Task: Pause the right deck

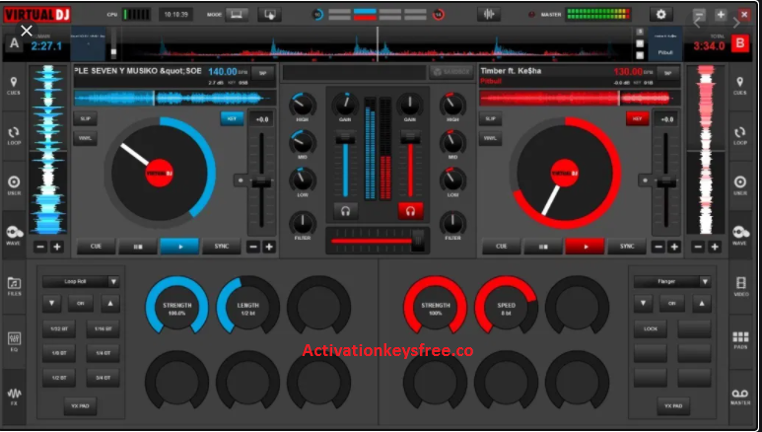Action: 543,247
